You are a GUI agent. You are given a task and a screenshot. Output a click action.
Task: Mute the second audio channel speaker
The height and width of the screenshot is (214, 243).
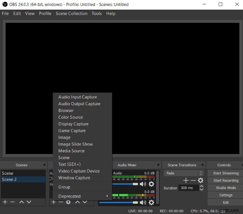pos(143,203)
